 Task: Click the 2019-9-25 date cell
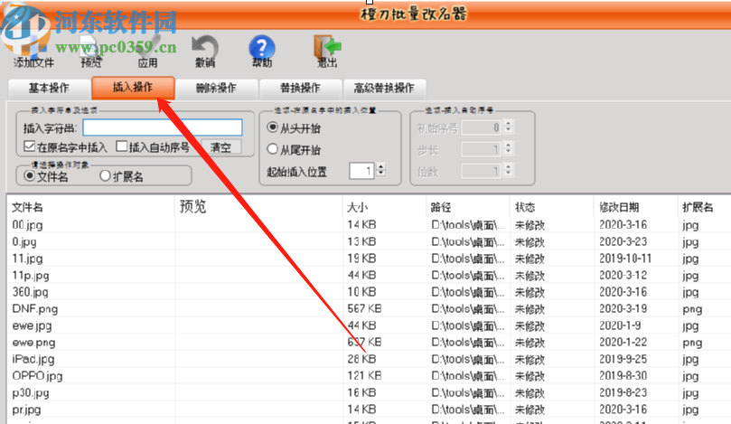pyautogui.click(x=623, y=359)
